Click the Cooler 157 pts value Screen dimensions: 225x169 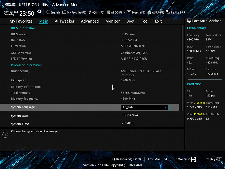(x=210, y=96)
